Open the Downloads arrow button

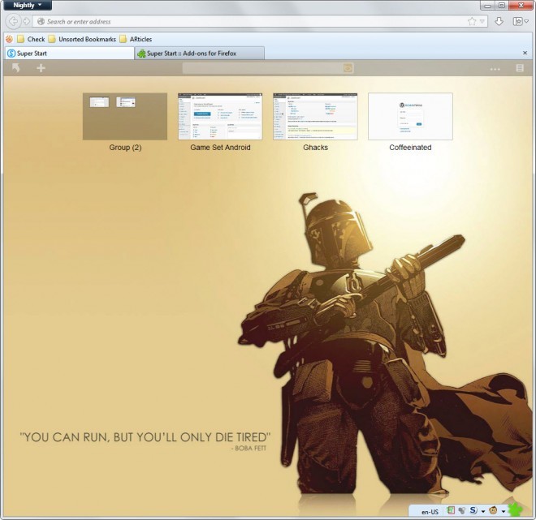coord(499,22)
